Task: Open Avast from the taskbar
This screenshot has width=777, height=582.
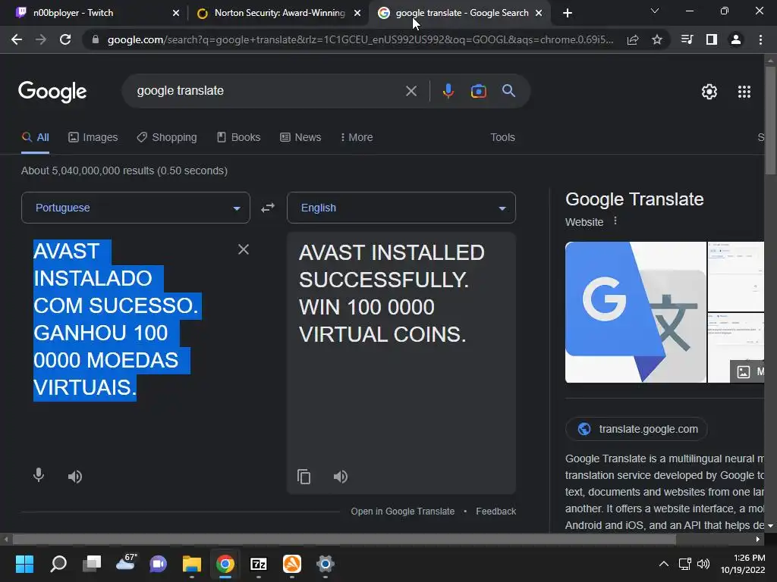Action: pos(292,564)
